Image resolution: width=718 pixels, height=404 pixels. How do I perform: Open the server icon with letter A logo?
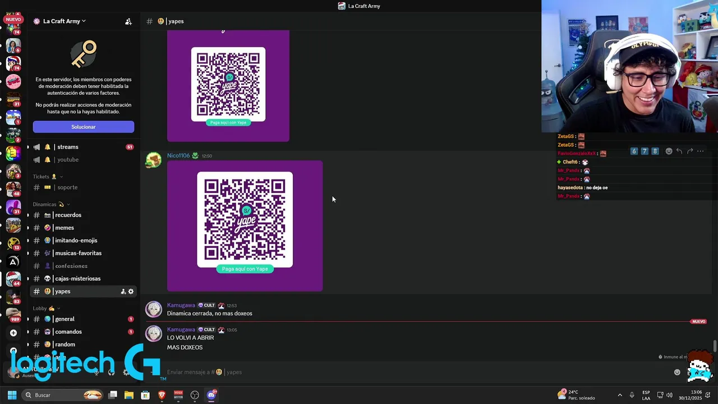[13, 261]
